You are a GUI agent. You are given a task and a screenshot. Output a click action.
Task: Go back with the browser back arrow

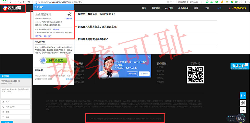tap(10, 2)
